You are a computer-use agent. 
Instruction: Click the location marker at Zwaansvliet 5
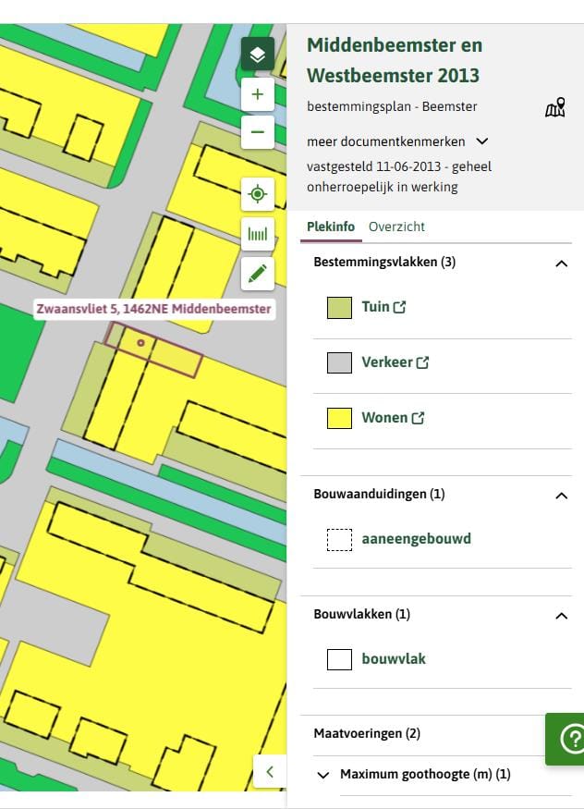click(x=140, y=343)
